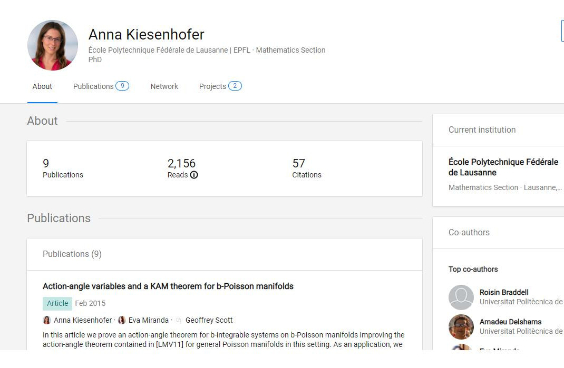Click École Polytechnique Fédérale de Lausanne institution link

(x=503, y=167)
